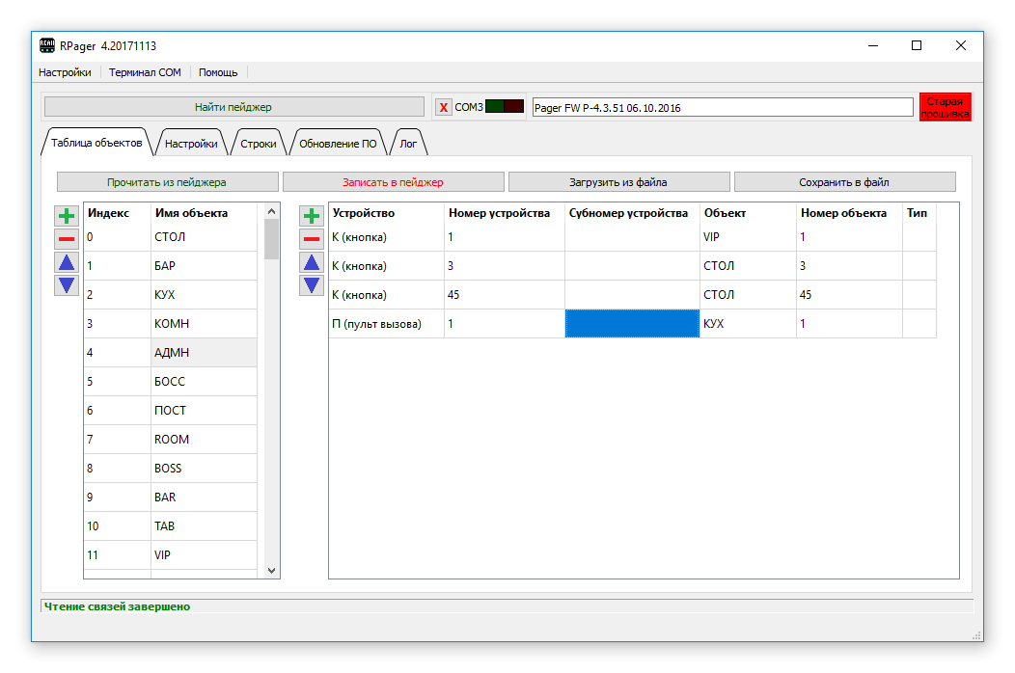Open Терминал COM menu
The height and width of the screenshot is (673, 1015).
[145, 72]
